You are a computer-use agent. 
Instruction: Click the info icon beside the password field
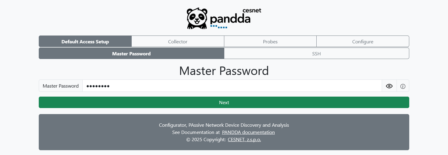[x=403, y=86]
